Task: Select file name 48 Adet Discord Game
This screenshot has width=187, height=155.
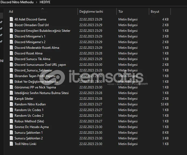Action: pos(31,19)
